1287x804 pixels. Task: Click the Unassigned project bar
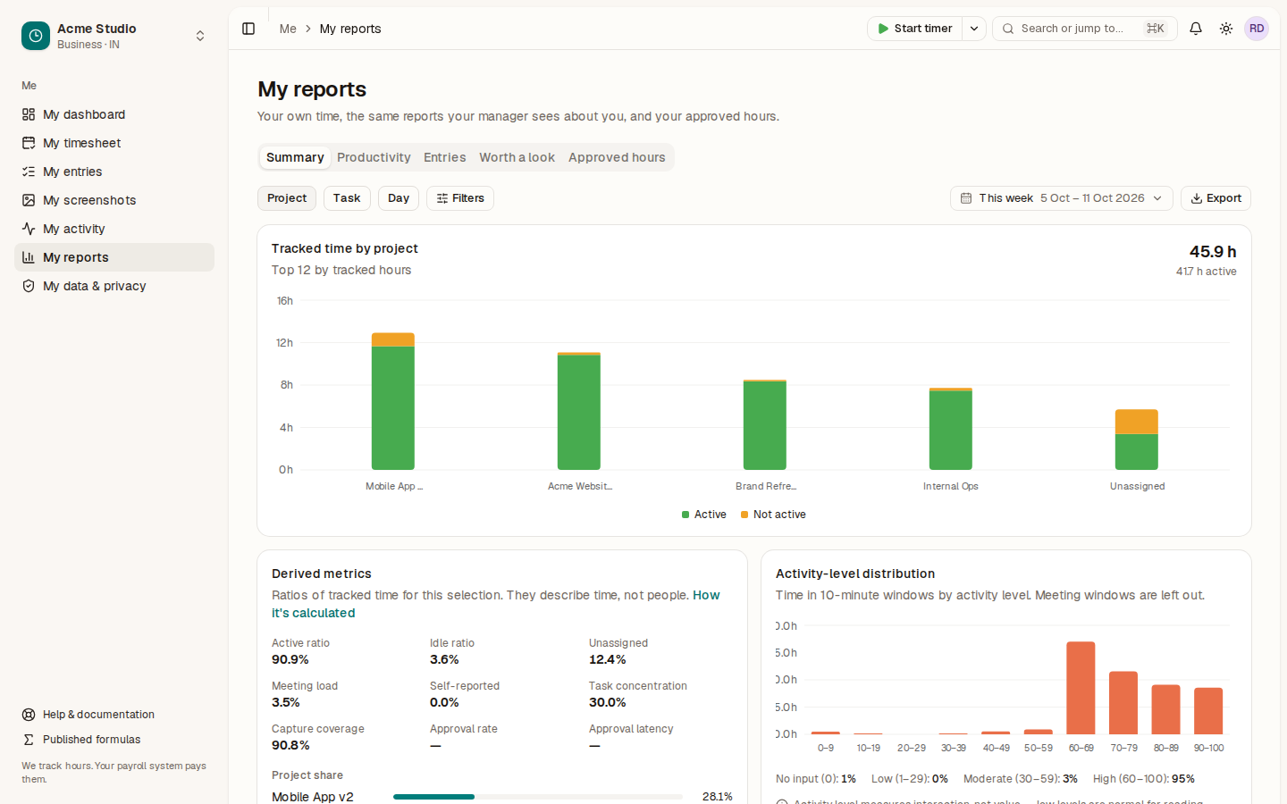[x=1137, y=440]
